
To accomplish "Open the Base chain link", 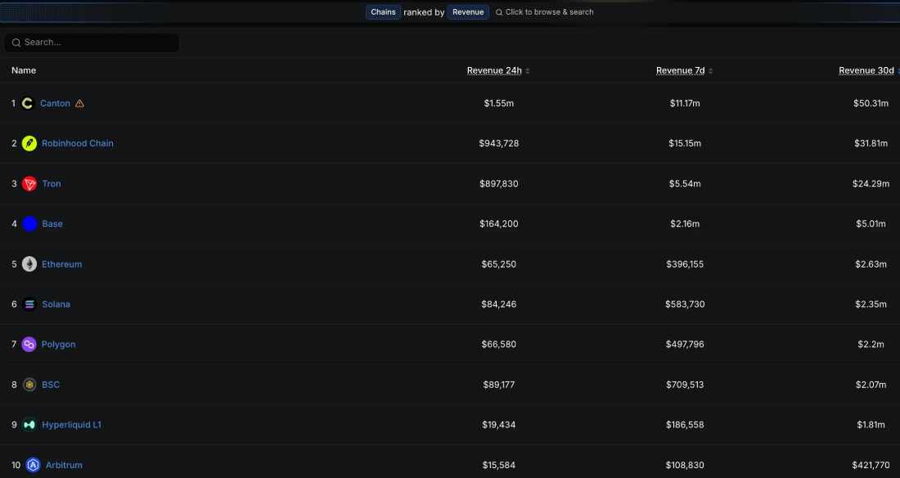I will coord(52,224).
